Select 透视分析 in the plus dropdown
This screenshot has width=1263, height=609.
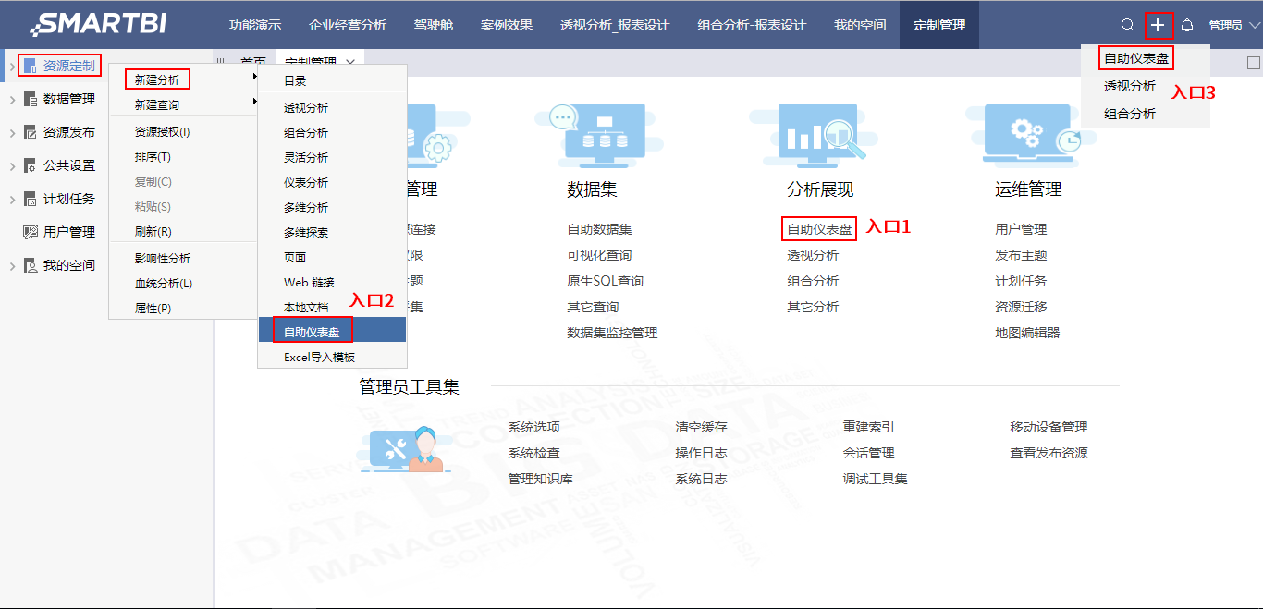point(1130,86)
